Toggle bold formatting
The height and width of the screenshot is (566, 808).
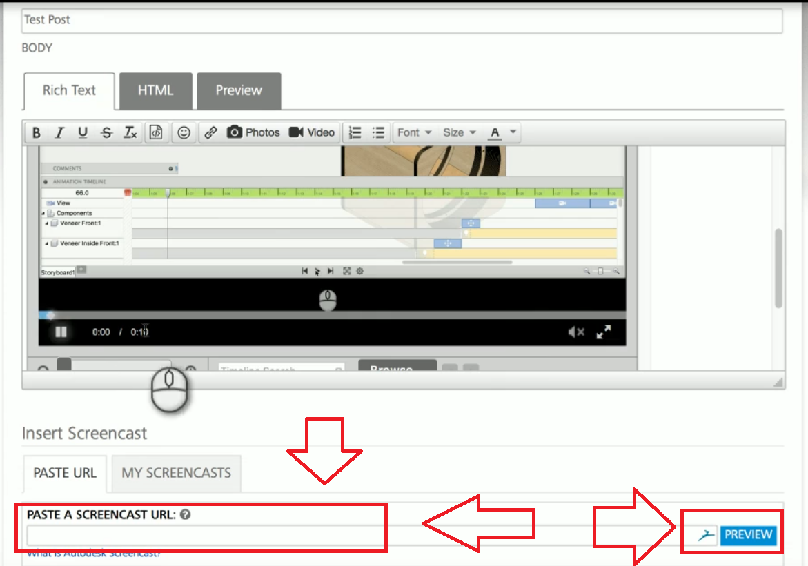[x=36, y=133]
